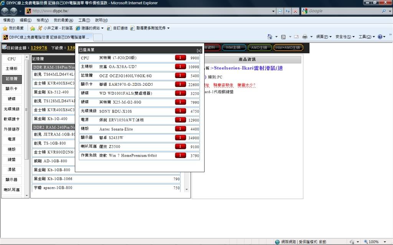Expand the 建議的網站 suggested sites dropdown
Viewport: 393px width, 245px height.
(x=102, y=28)
